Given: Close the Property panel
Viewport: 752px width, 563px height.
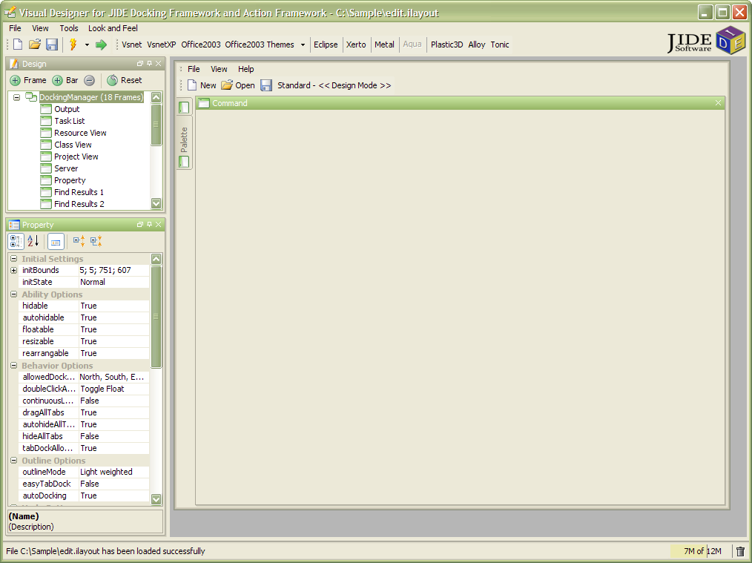Looking at the screenshot, I should click(x=158, y=225).
